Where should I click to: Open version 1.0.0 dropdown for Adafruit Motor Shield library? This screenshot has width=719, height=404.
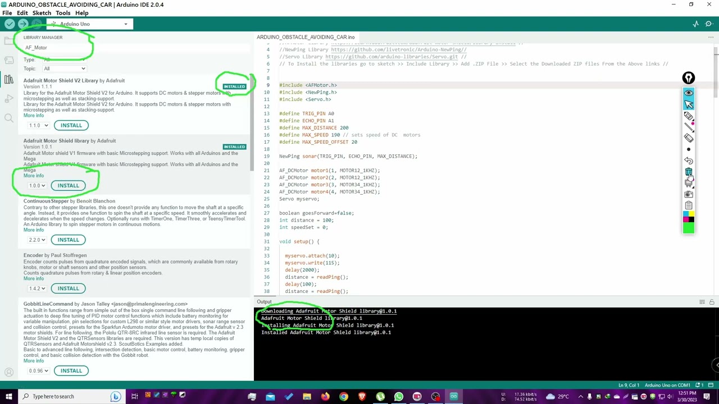point(38,186)
